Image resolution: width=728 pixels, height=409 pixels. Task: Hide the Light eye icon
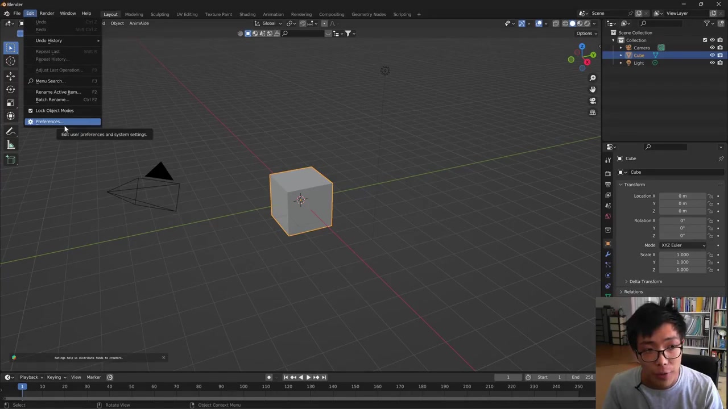(712, 63)
